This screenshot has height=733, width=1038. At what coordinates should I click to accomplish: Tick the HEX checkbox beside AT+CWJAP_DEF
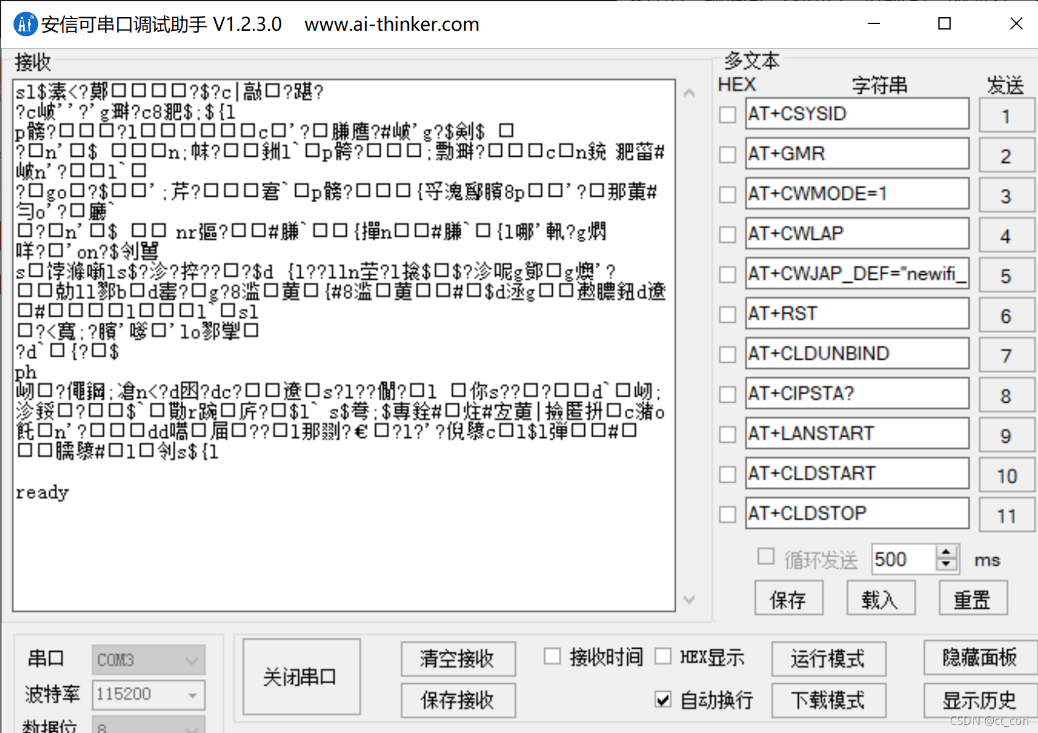pyautogui.click(x=727, y=275)
